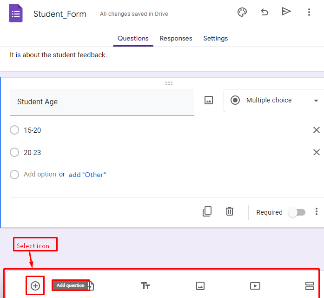The height and width of the screenshot is (298, 324).
Task: Add a title and description with Tt icon
Action: 145,286
